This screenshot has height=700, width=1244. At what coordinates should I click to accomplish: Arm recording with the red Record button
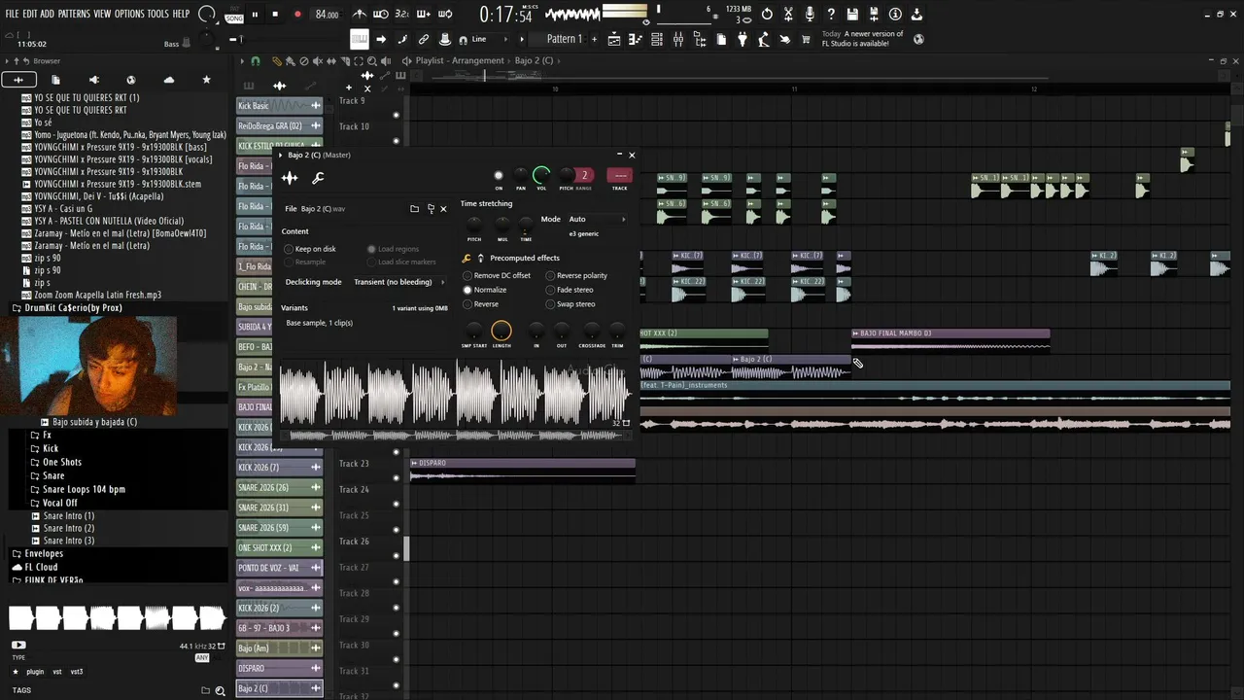[x=297, y=15]
